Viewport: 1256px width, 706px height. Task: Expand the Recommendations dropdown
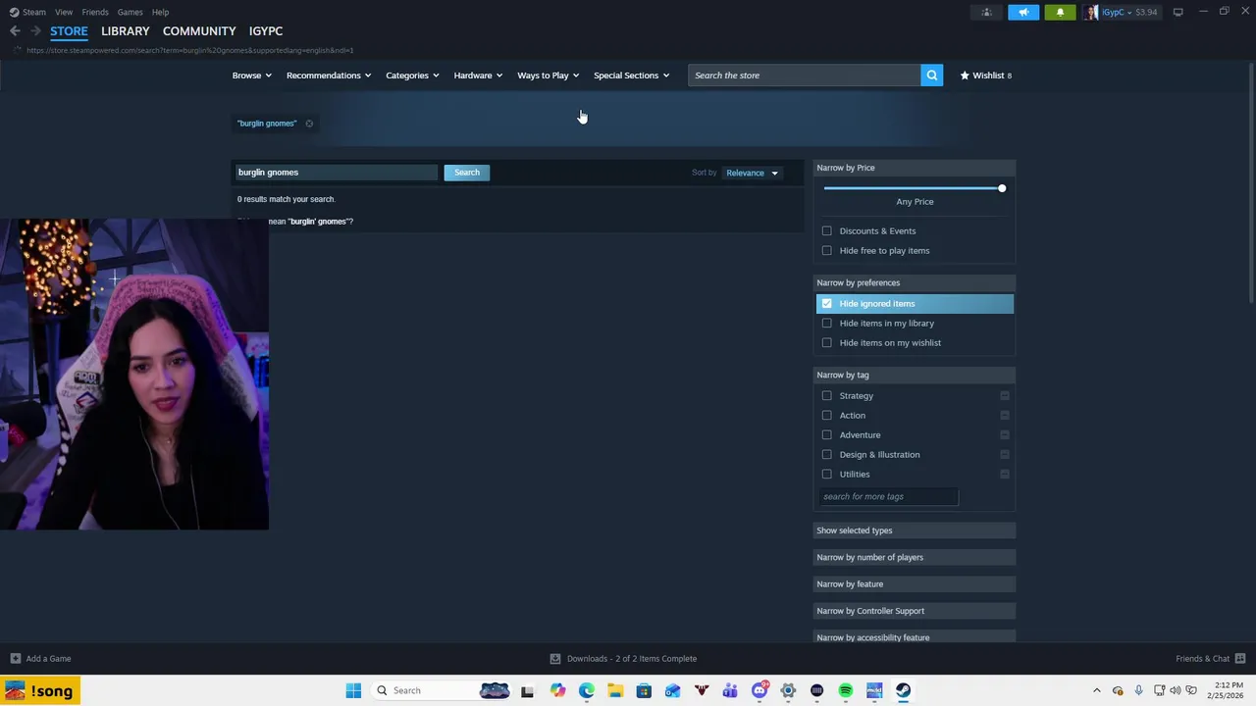click(x=329, y=76)
